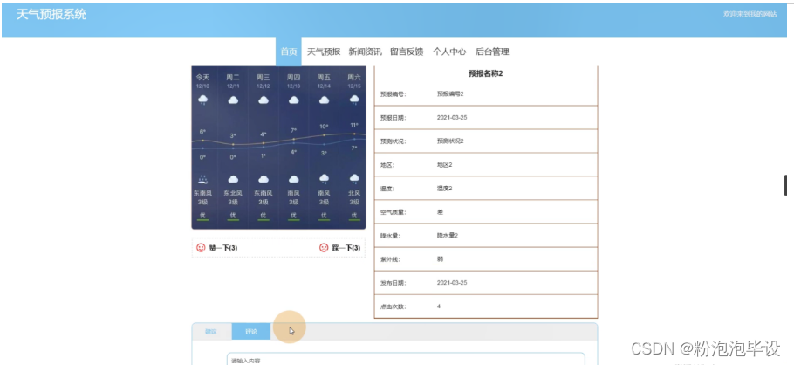Click the 紫外线: label
The height and width of the screenshot is (365, 794).
[390, 259]
